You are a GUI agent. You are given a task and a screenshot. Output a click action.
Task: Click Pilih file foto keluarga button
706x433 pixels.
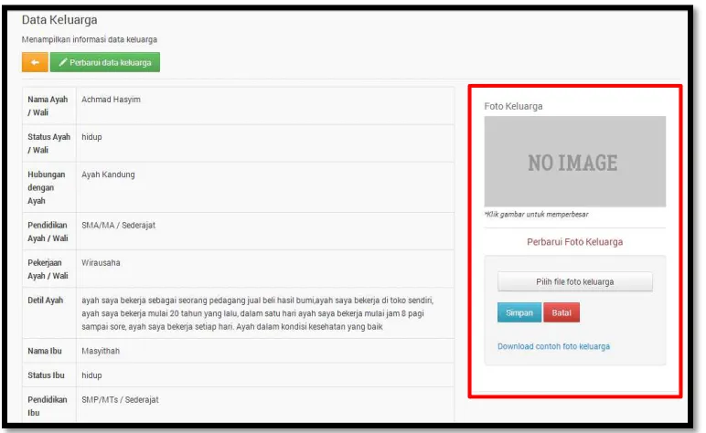point(574,282)
